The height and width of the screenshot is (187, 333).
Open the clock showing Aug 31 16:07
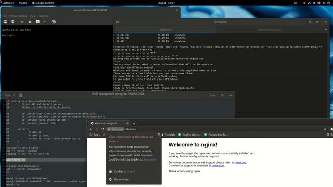166,3
